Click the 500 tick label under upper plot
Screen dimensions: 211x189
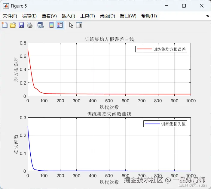[109, 101]
